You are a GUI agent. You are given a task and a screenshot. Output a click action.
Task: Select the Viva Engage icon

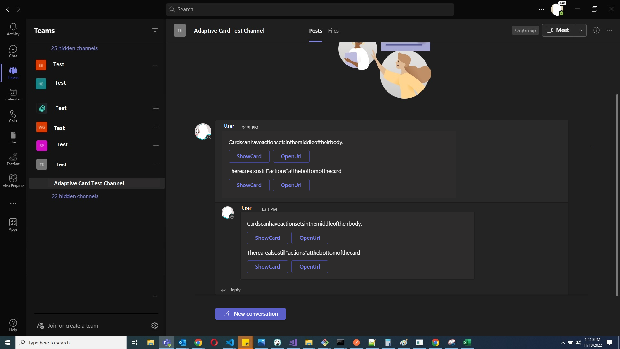tap(13, 180)
